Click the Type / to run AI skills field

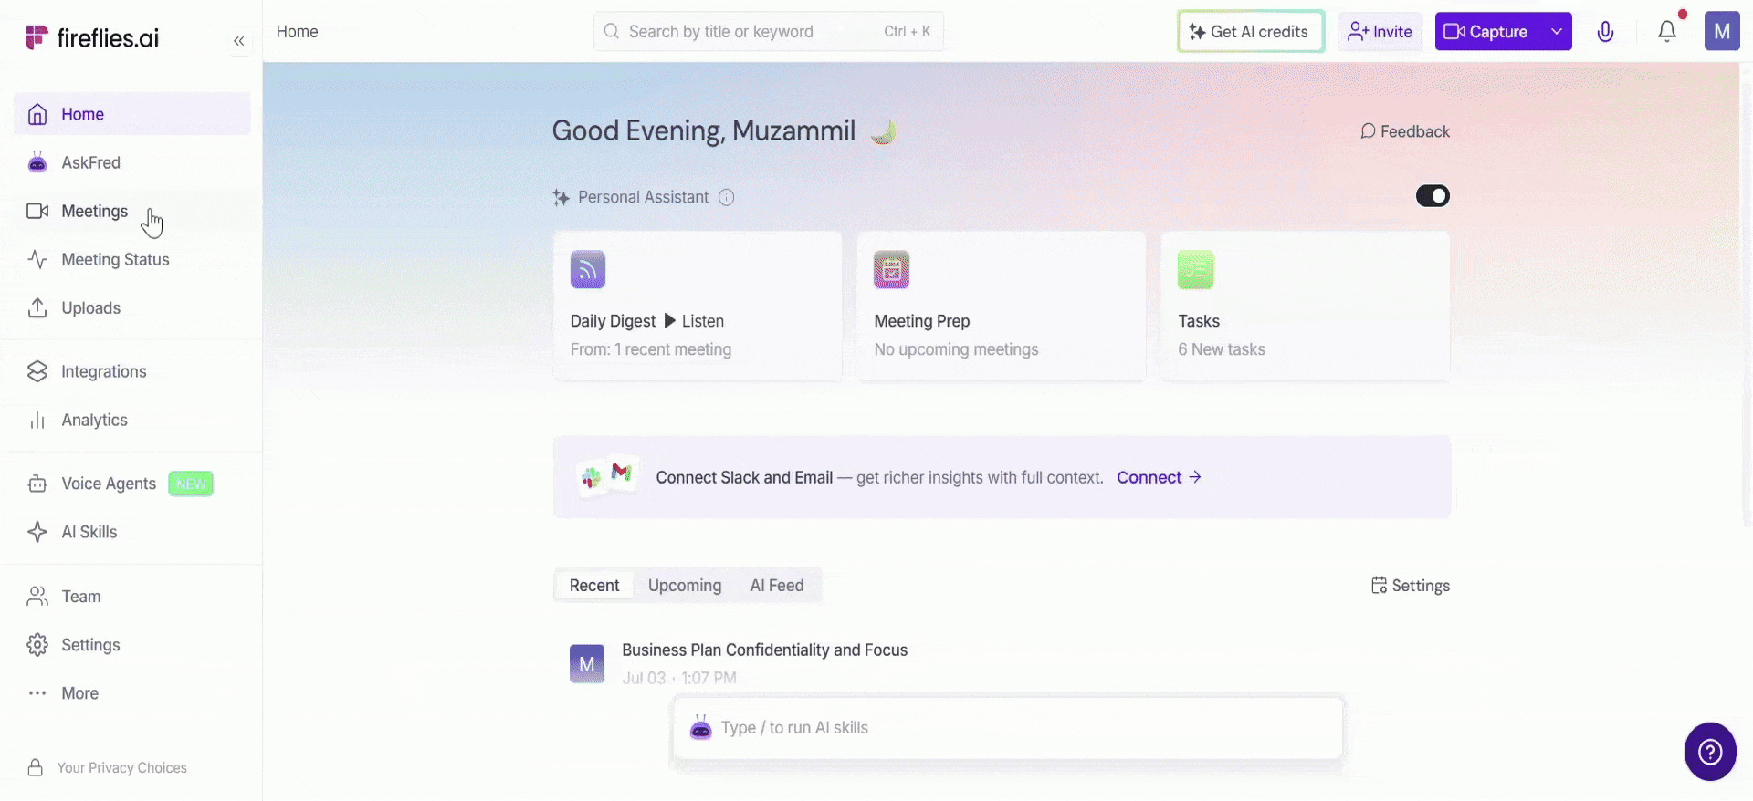(1008, 728)
